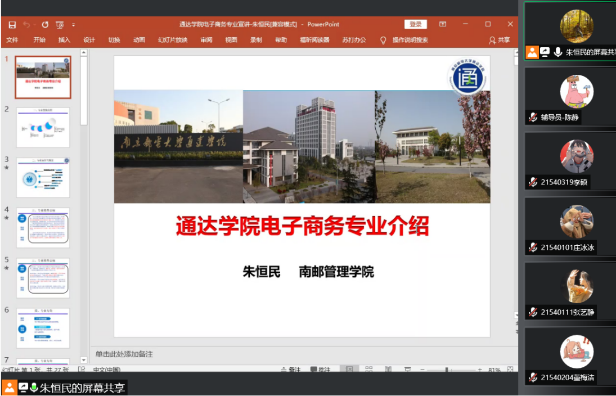Image resolution: width=616 pixels, height=396 pixels.
Task: Click the 共享 share icon button
Action: coord(499,40)
